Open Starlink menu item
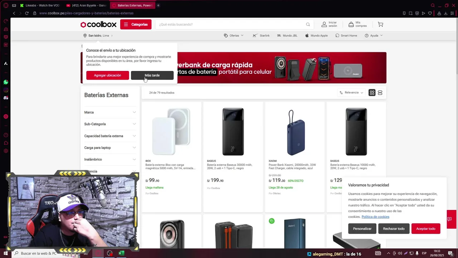Image resolution: width=458 pixels, height=258 pixels. pyautogui.click(x=261, y=35)
